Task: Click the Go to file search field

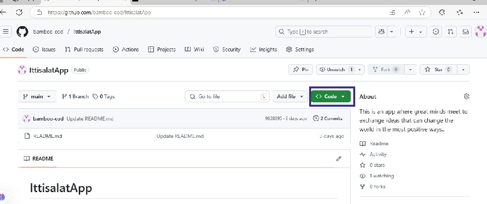Action: tap(227, 97)
